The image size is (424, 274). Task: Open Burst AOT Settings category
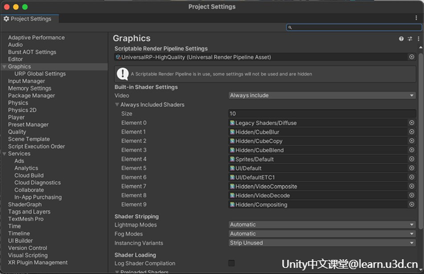32,52
